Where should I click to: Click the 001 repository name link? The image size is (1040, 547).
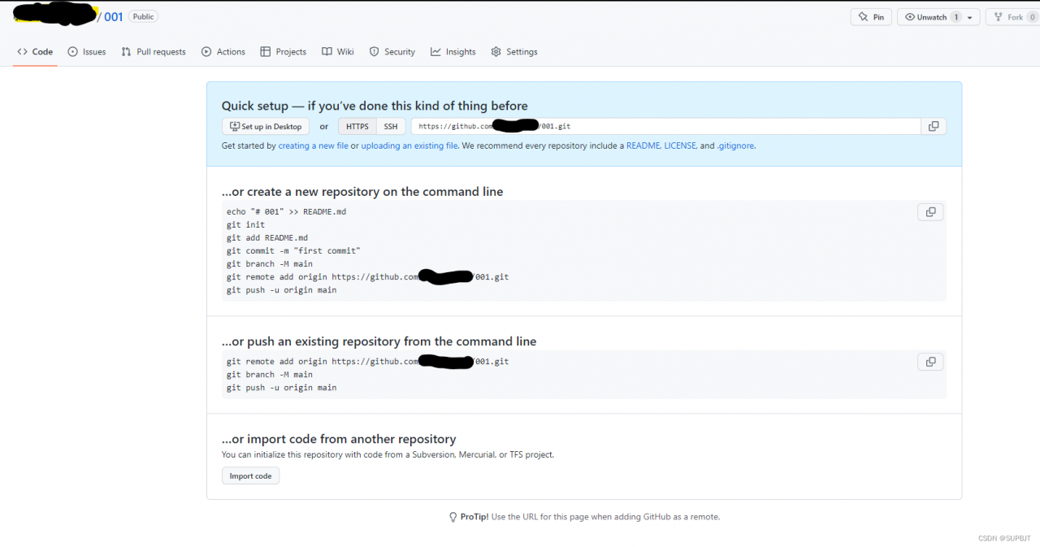click(113, 16)
